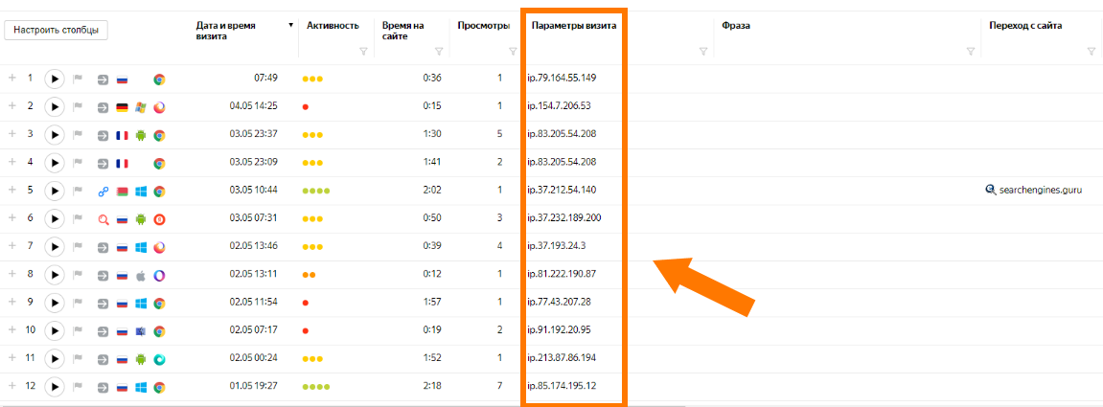Click the Android OS icon in row 6
1103x407 pixels.
pos(141,219)
